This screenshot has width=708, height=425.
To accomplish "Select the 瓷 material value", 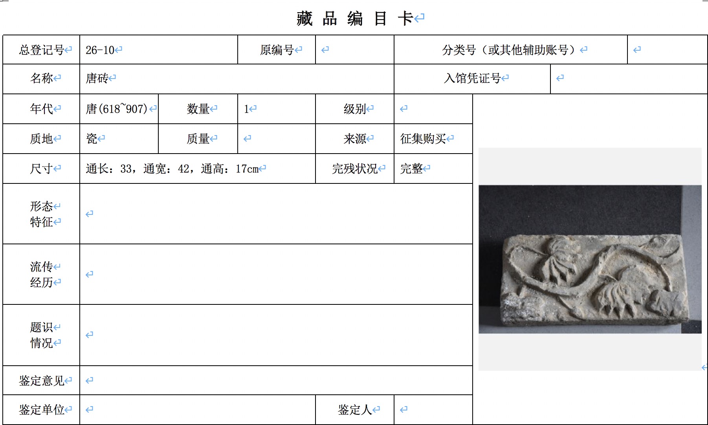I will [x=92, y=139].
